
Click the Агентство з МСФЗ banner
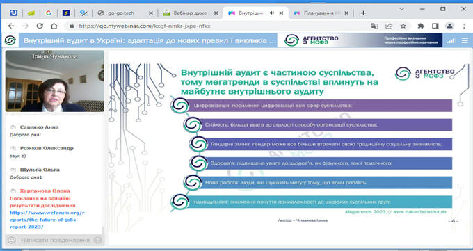tap(360, 40)
